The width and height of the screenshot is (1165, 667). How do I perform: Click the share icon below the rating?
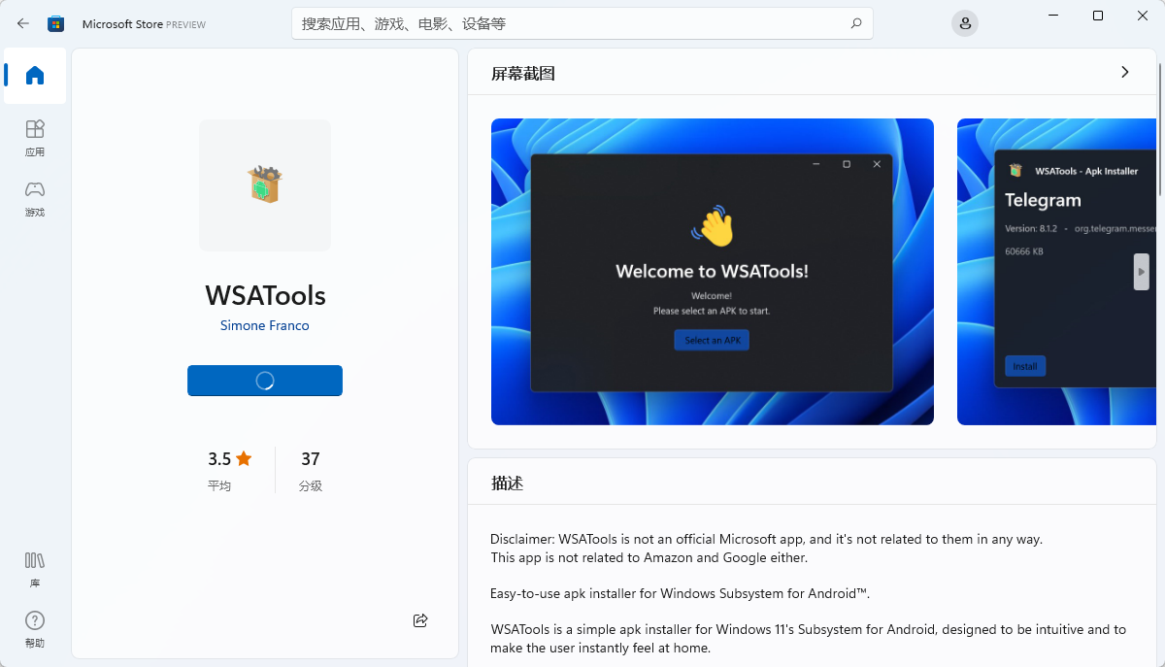420,619
